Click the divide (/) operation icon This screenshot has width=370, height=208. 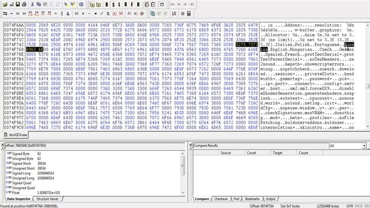click(102, 14)
